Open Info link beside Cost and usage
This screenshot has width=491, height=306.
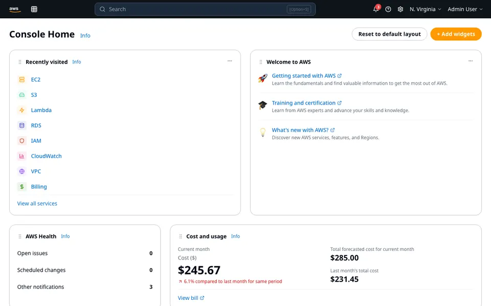(235, 236)
